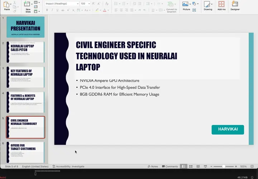The image size is (258, 179).
Task: Click the zoom slider handle
Action: 224,166
